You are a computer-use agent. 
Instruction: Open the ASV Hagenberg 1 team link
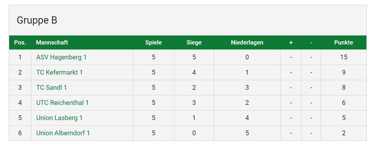61,57
